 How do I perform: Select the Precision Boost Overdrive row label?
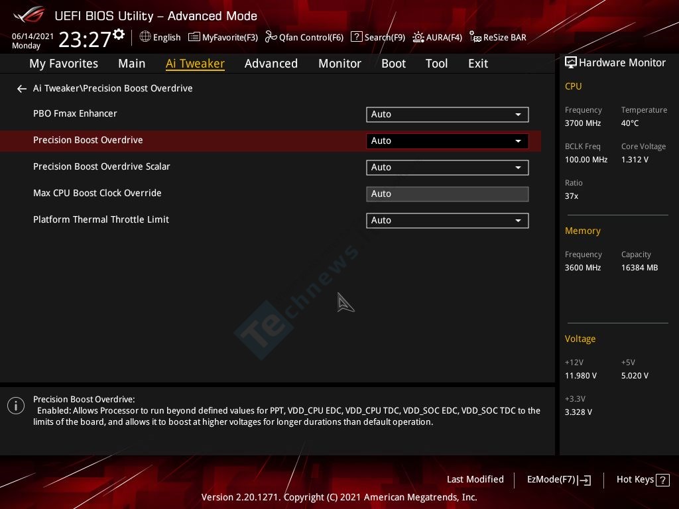pyautogui.click(x=88, y=140)
